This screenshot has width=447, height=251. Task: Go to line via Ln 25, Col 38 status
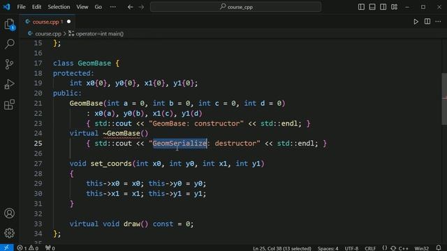[x=282, y=248]
